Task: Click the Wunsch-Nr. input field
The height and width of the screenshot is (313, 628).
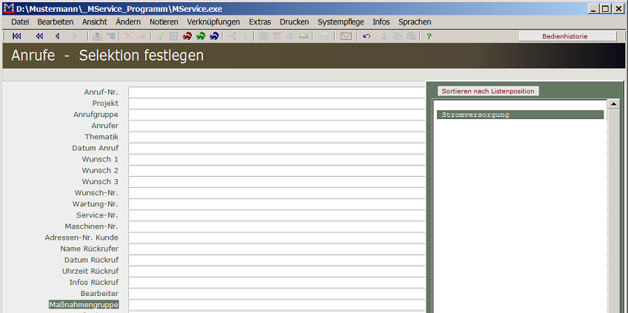Action: 277,193
